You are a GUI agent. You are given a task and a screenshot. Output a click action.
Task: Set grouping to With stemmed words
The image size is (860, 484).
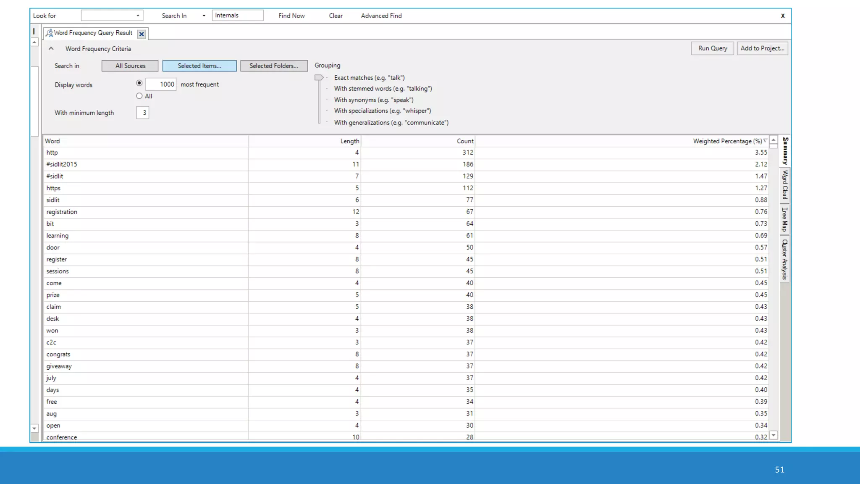pos(383,89)
